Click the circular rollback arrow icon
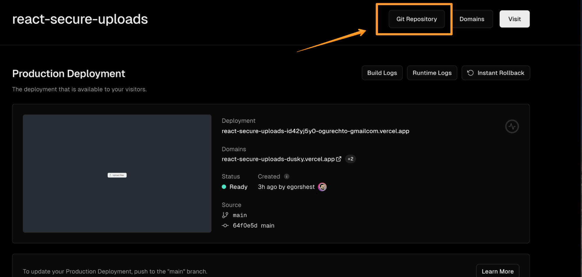 [470, 73]
